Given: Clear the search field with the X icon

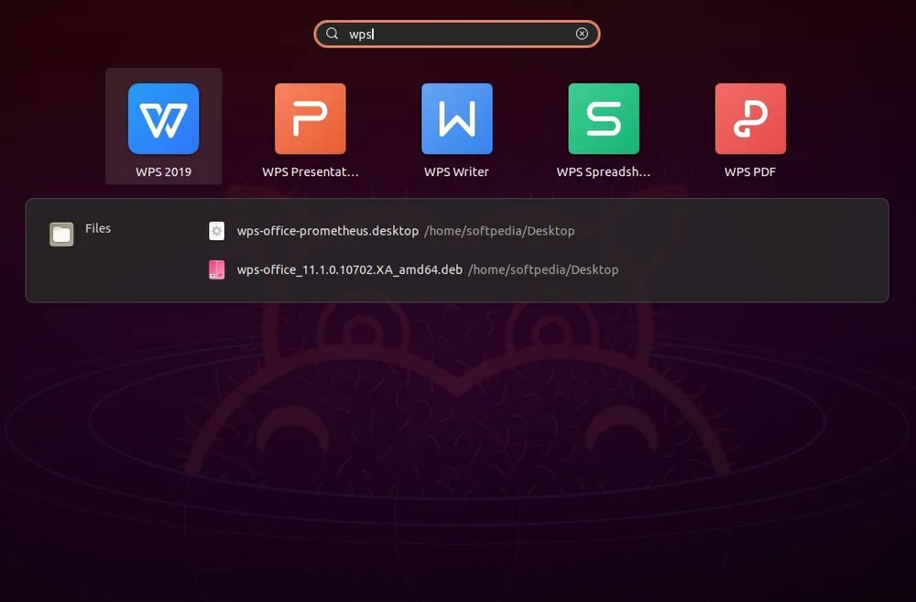Looking at the screenshot, I should click(582, 33).
